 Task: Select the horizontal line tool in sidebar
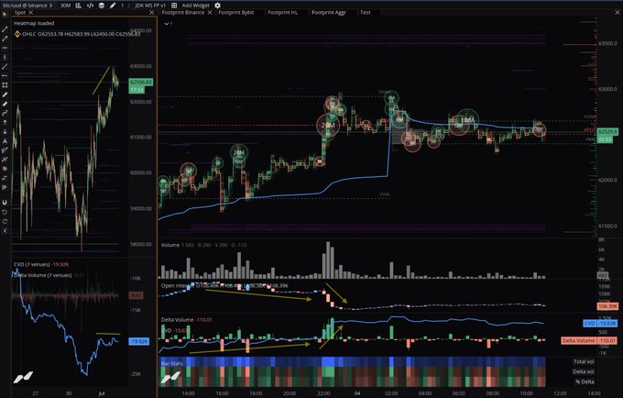5,48
